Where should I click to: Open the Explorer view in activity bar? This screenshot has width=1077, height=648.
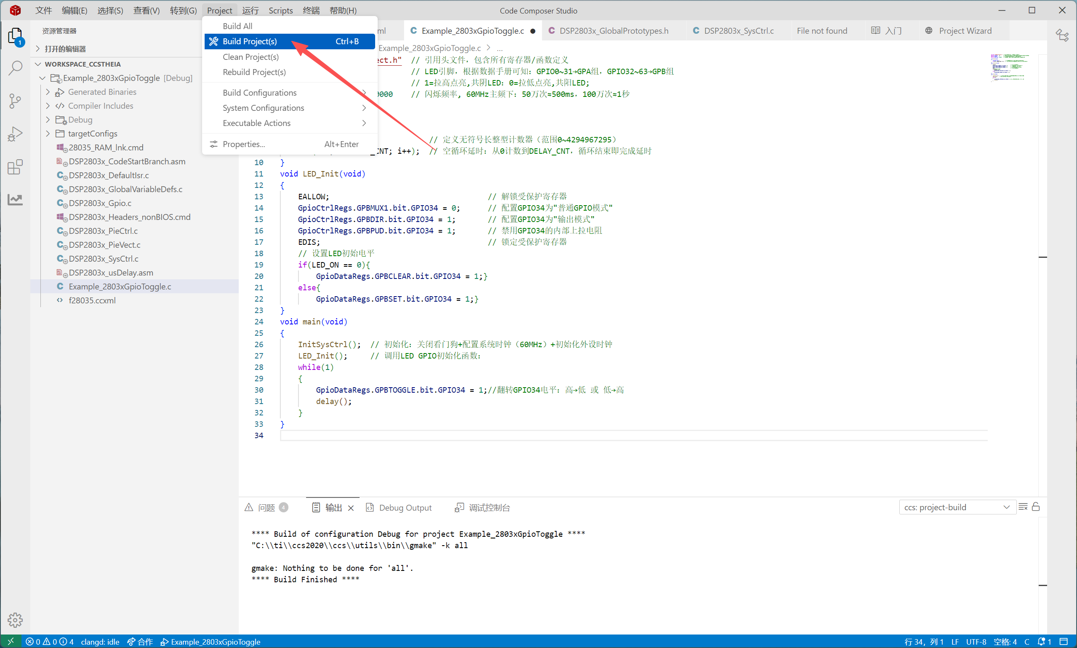coord(15,36)
